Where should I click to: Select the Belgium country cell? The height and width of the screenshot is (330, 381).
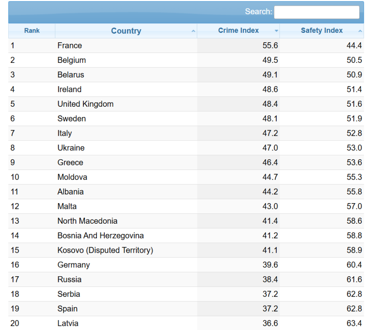pyautogui.click(x=126, y=60)
